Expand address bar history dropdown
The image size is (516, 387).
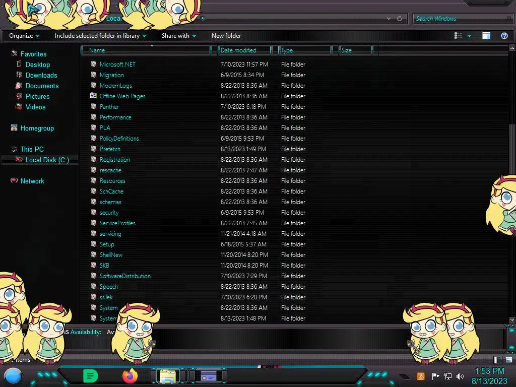(389, 19)
